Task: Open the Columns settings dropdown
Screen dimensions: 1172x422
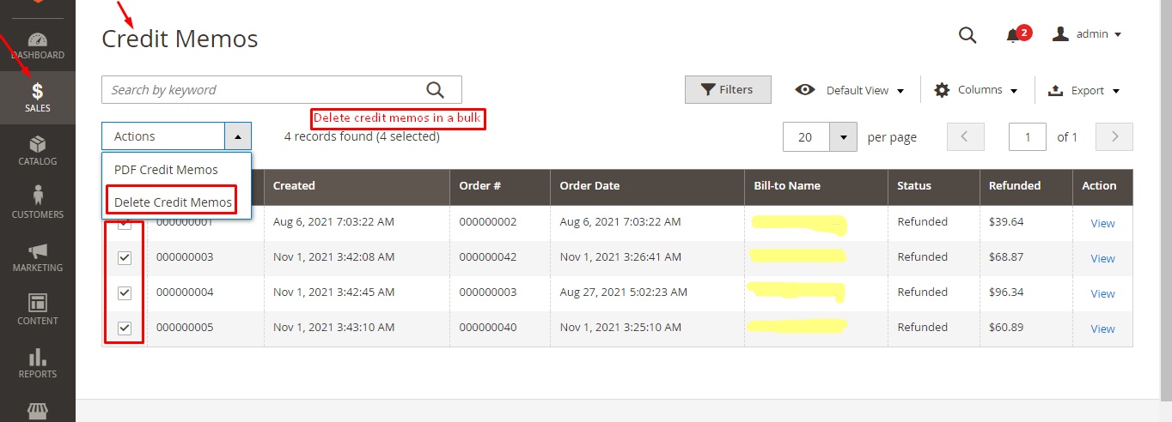Action: click(976, 90)
